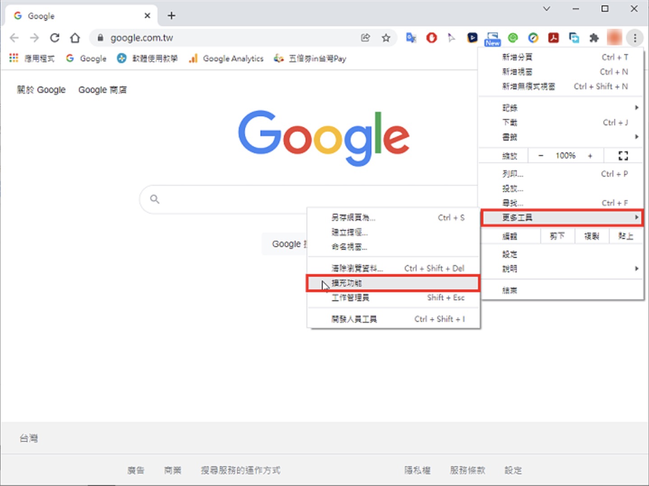The height and width of the screenshot is (486, 649).
Task: Select 新增視窗 in the Chrome menu
Action: click(561, 72)
